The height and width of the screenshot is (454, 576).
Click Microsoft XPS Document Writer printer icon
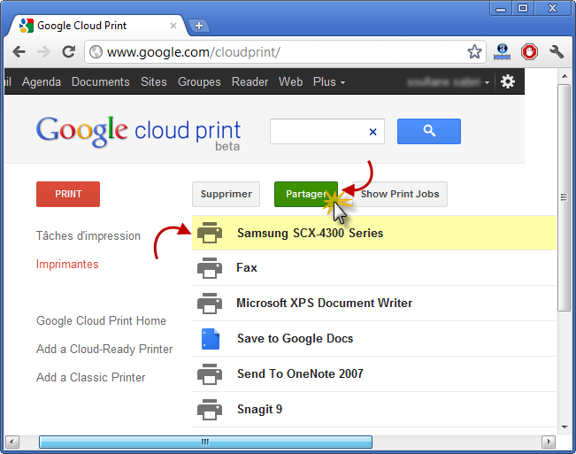coord(210,304)
